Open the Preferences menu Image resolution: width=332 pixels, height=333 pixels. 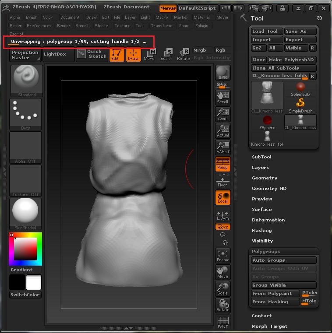click(x=39, y=26)
